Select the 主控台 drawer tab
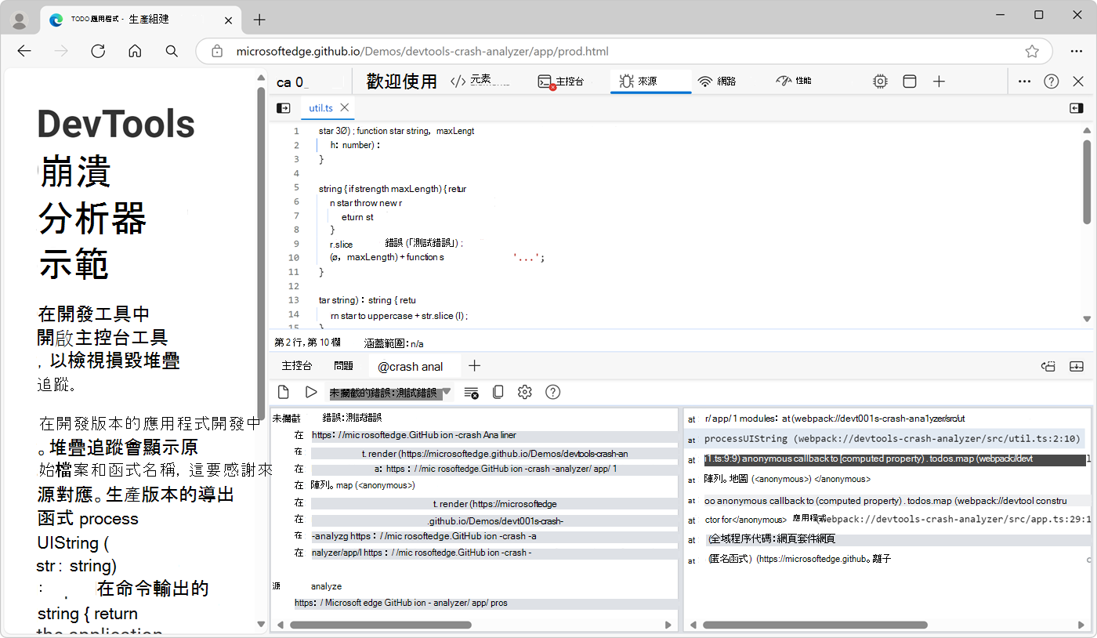This screenshot has width=1097, height=638. 296,365
